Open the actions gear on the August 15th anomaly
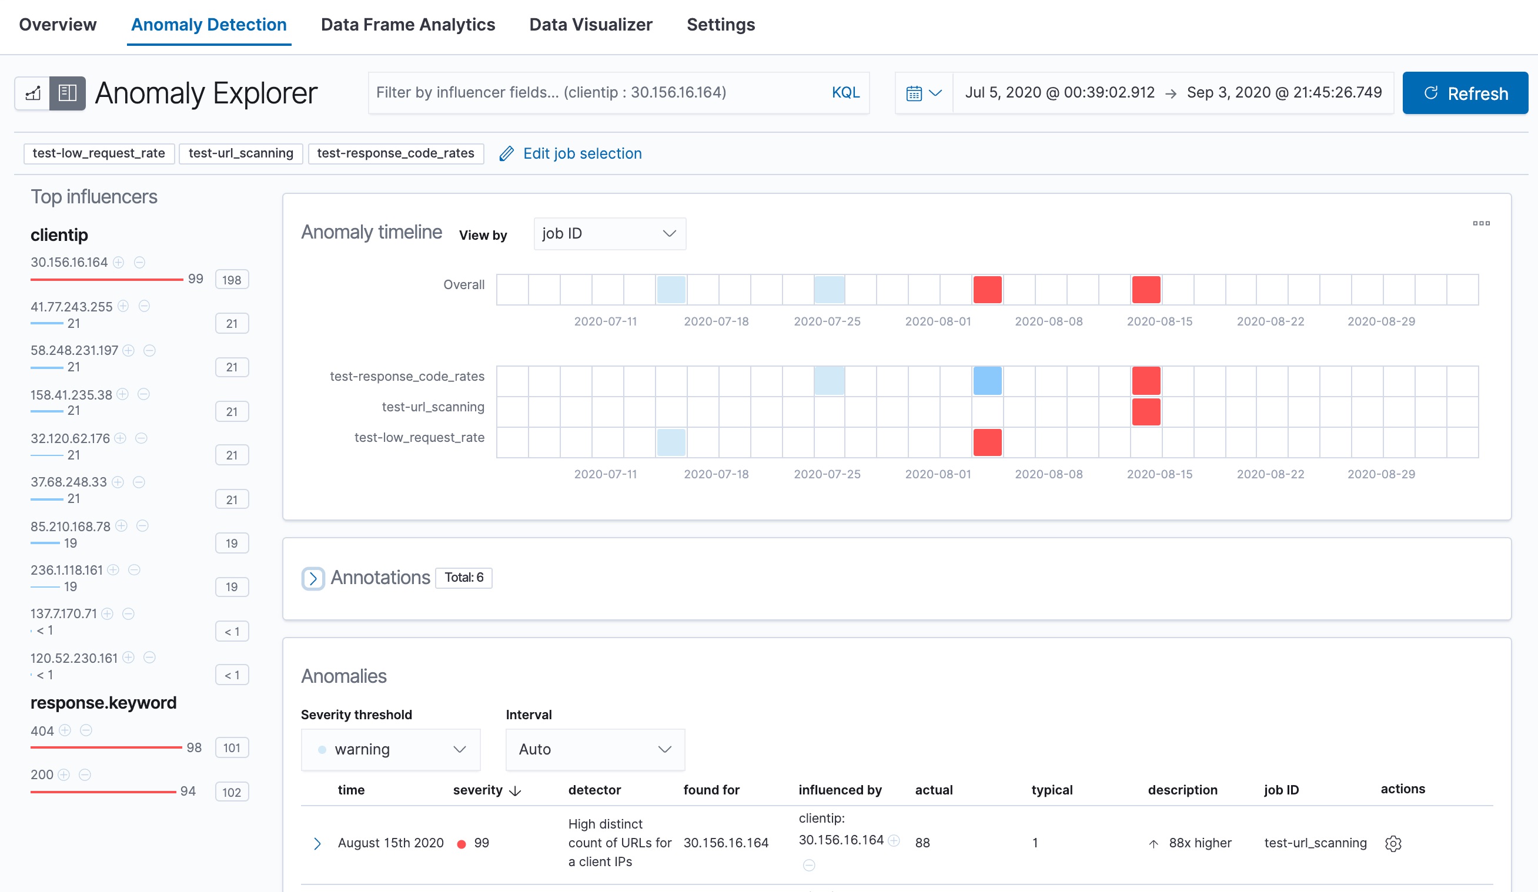 coord(1394,843)
